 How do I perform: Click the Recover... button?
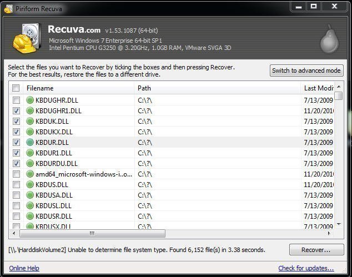(x=316, y=250)
